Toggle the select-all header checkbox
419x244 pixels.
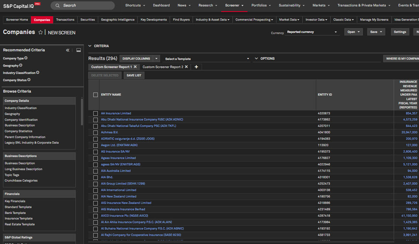tap(95, 95)
